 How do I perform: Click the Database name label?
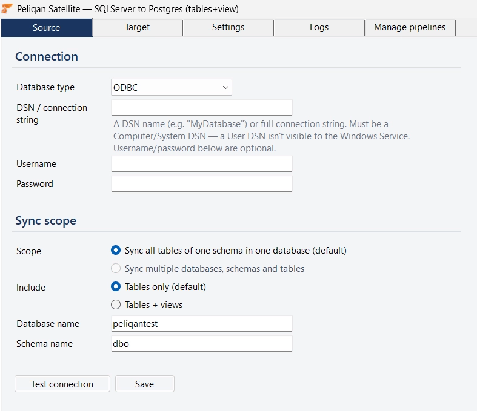point(48,324)
